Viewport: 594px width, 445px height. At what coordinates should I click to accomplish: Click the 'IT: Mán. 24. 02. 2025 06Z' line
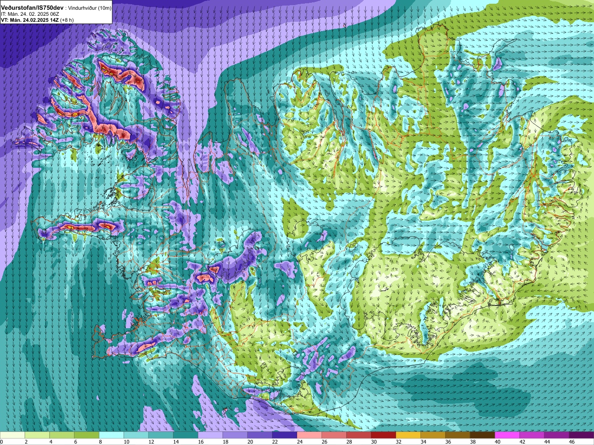[x=30, y=14]
